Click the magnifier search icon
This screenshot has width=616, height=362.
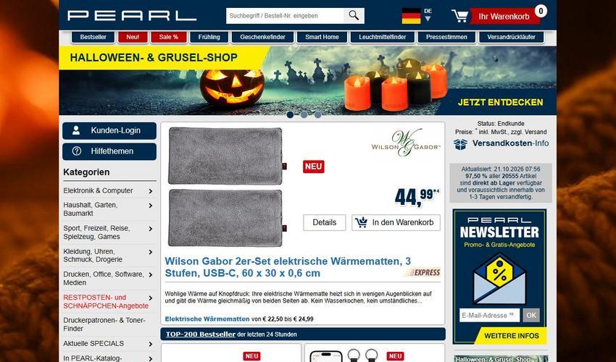click(x=354, y=16)
